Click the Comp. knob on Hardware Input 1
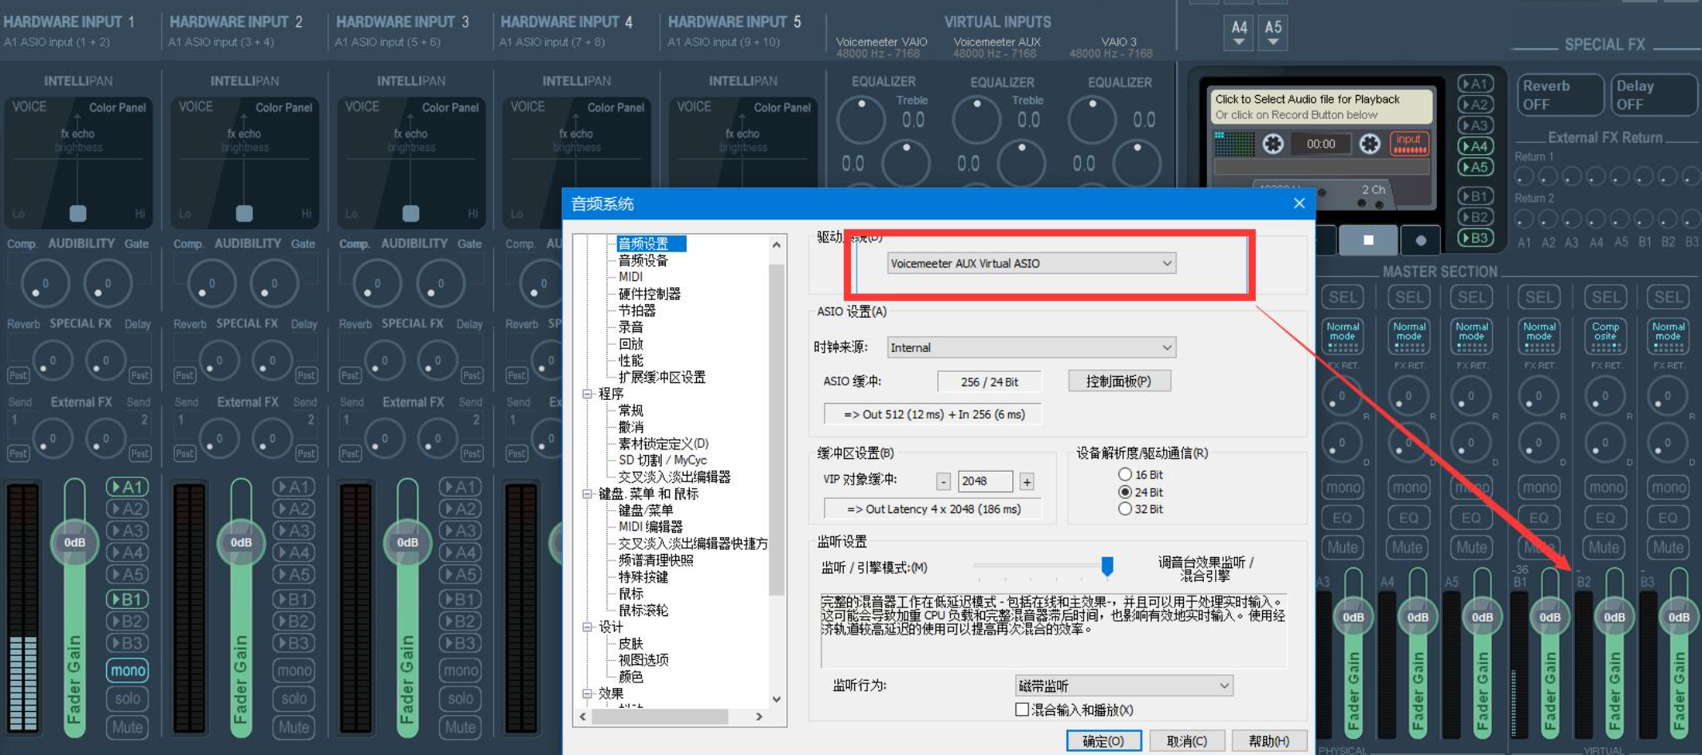The image size is (1702, 755). (45, 283)
